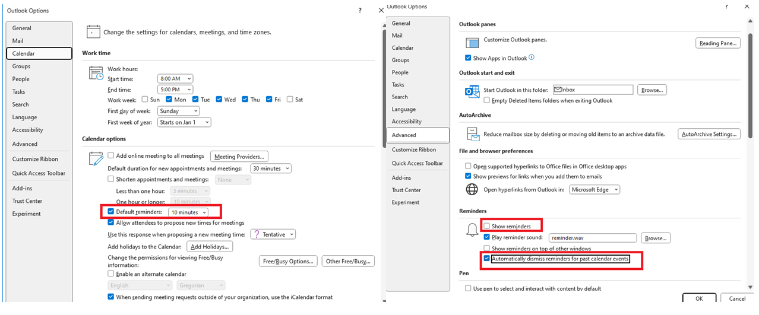Select Advanced in the right dialog sidebar
The height and width of the screenshot is (315, 759).
point(418,135)
